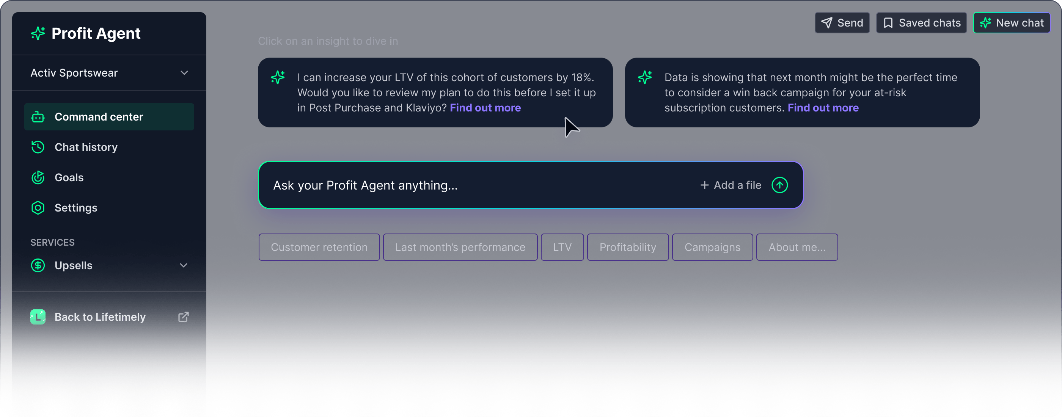Click the sparkle icon on LTV insight card

coord(278,77)
